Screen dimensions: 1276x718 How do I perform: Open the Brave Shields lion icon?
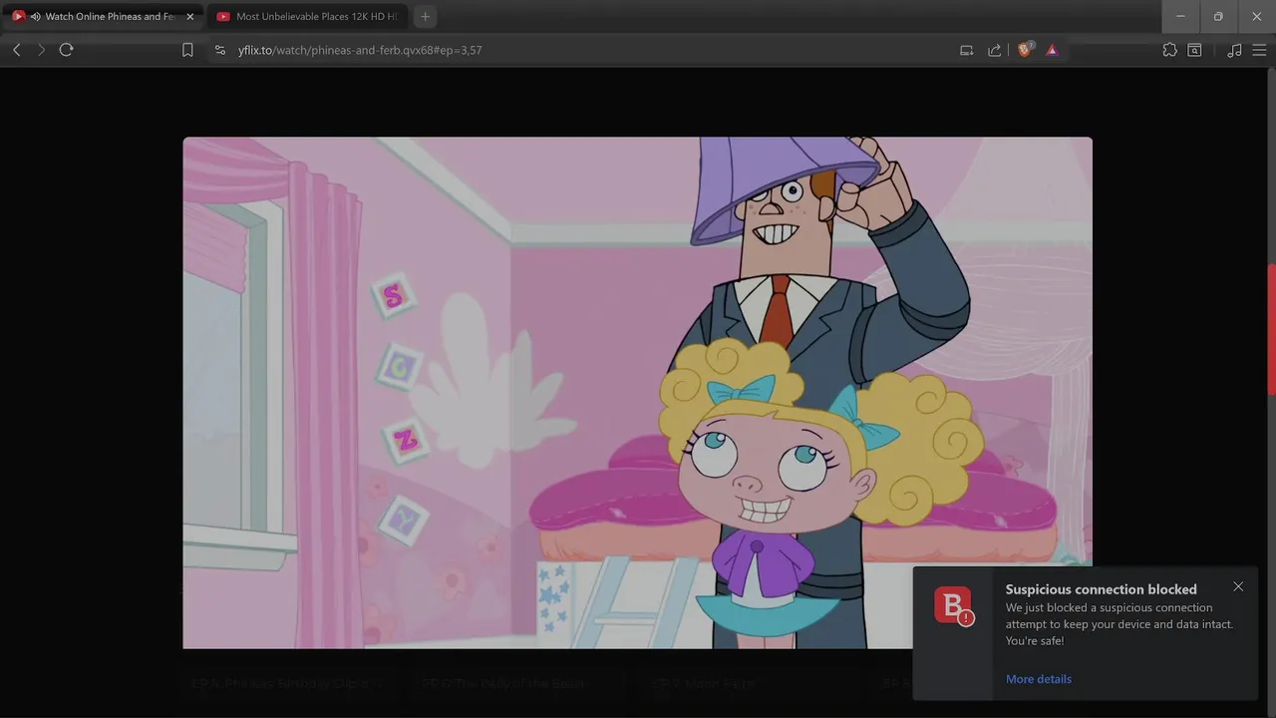point(1025,49)
